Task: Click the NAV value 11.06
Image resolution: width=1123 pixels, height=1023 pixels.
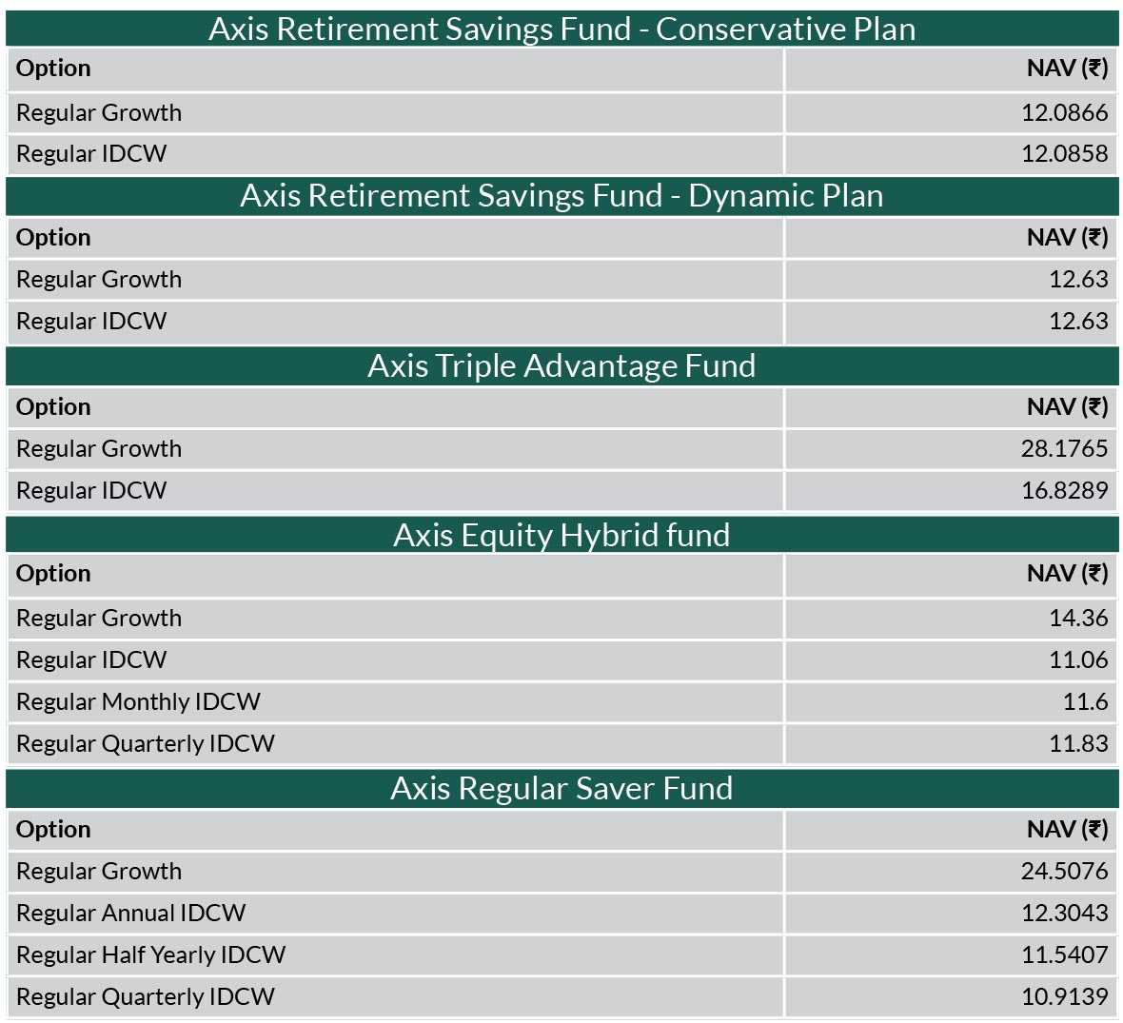Action: pyautogui.click(x=1078, y=659)
